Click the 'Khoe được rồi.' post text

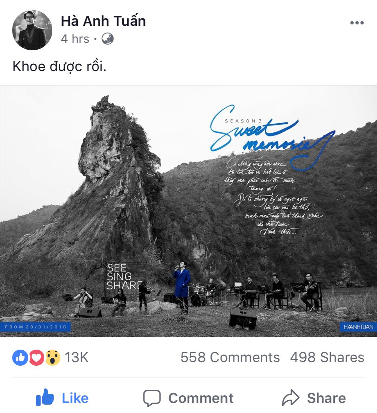59,66
